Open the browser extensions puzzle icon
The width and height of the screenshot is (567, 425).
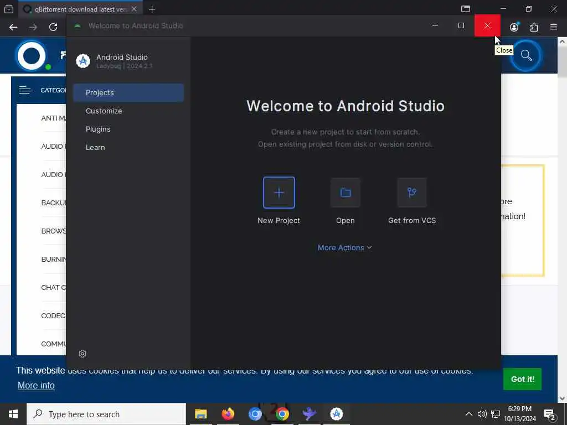pyautogui.click(x=534, y=27)
